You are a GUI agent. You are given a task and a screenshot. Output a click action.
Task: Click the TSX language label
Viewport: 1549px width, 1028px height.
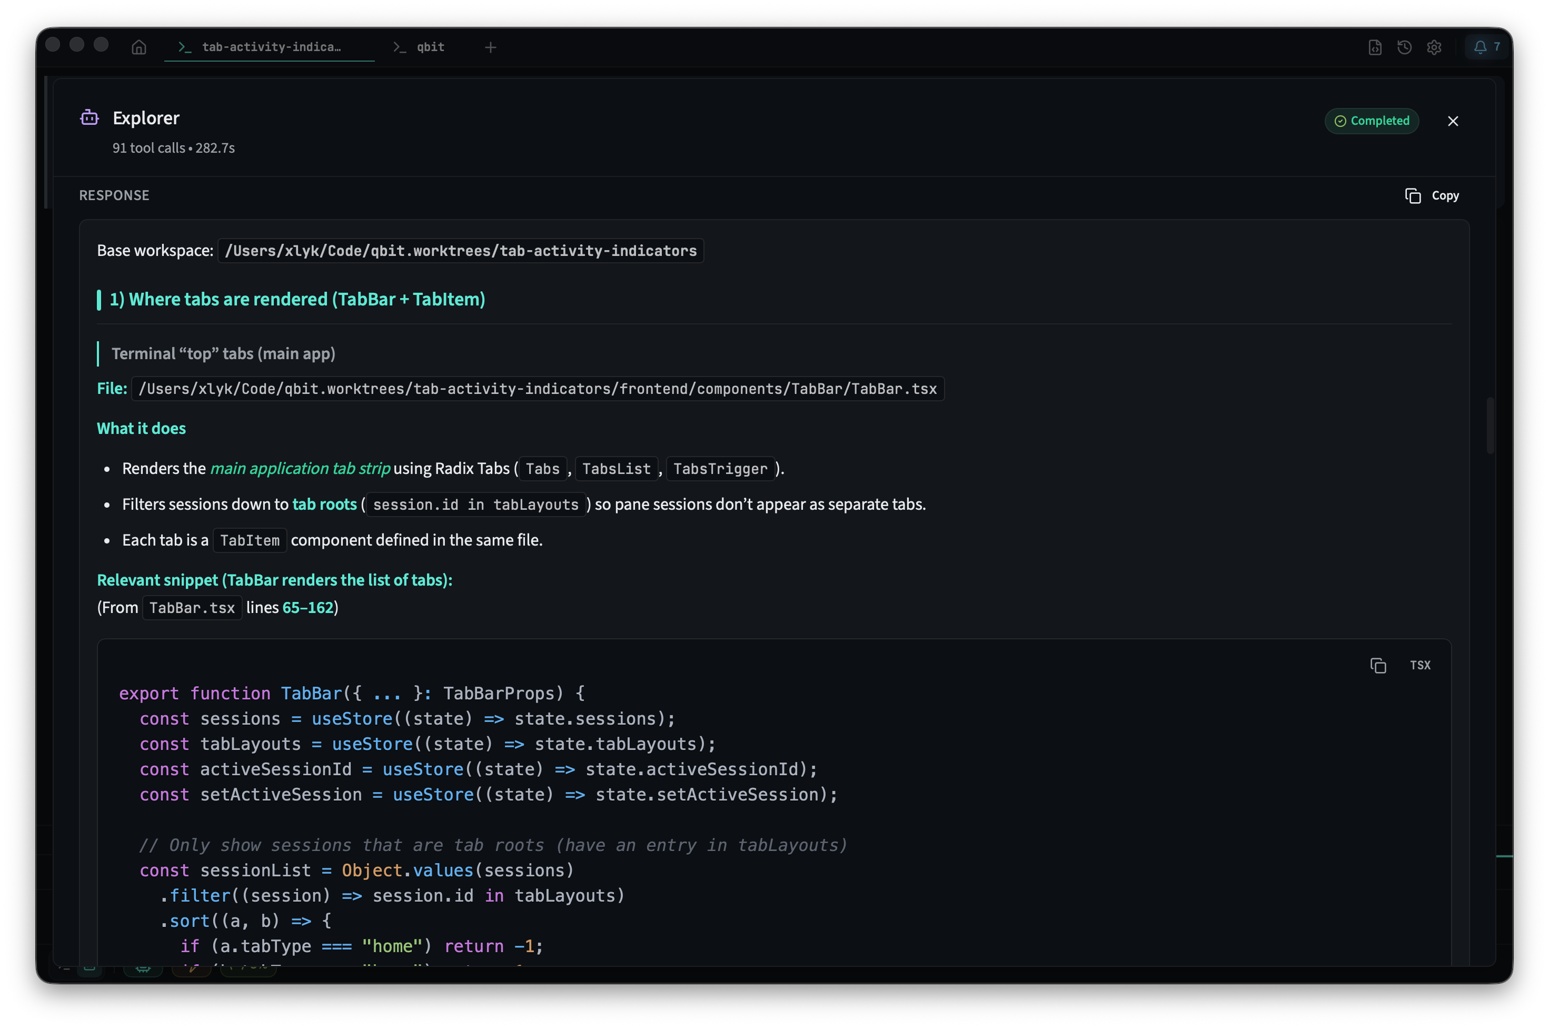1420,666
